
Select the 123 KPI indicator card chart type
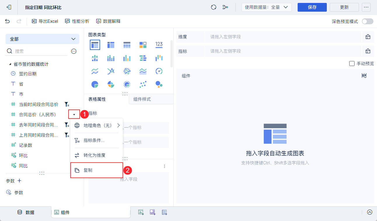(x=159, y=45)
